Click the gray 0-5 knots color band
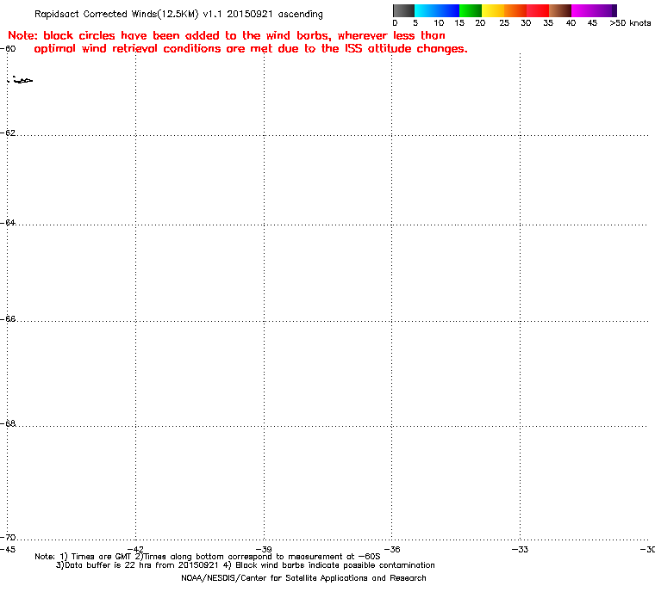 403,10
